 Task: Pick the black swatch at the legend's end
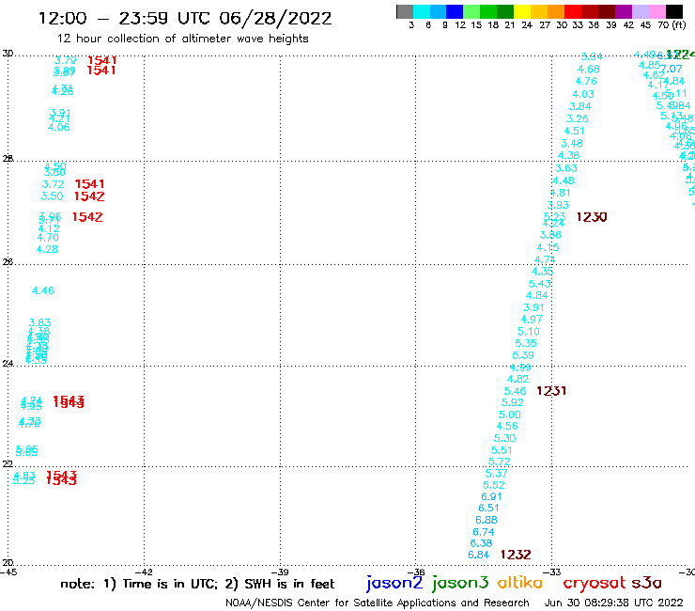pyautogui.click(x=673, y=11)
